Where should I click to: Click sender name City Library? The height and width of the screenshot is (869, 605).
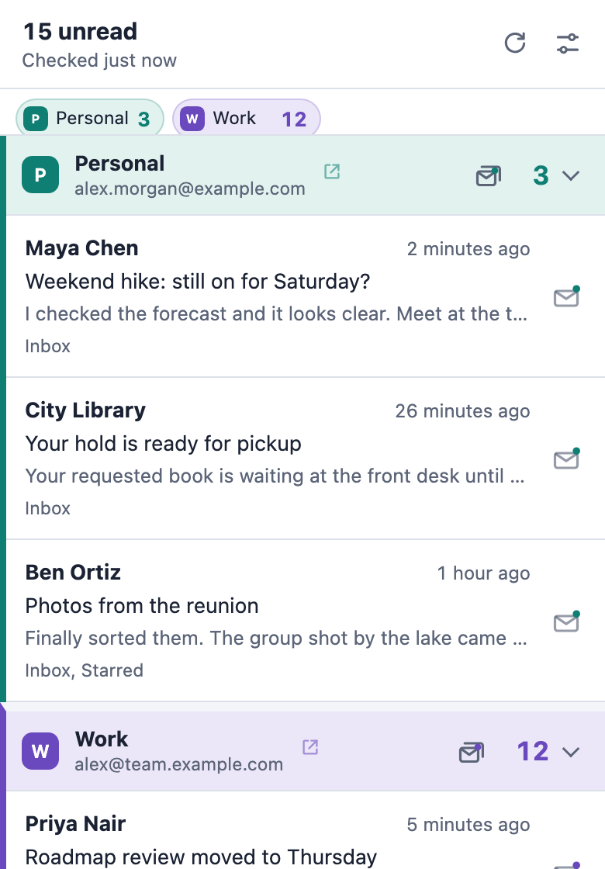(85, 410)
